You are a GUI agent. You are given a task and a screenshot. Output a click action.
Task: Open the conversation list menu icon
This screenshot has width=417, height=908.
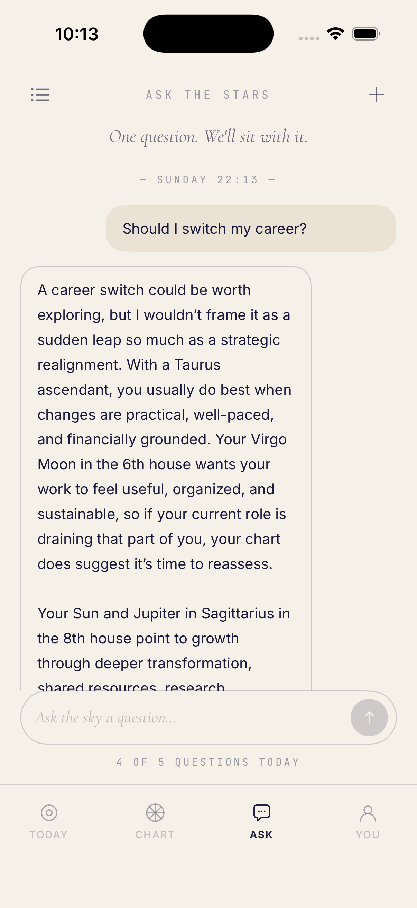[40, 95]
